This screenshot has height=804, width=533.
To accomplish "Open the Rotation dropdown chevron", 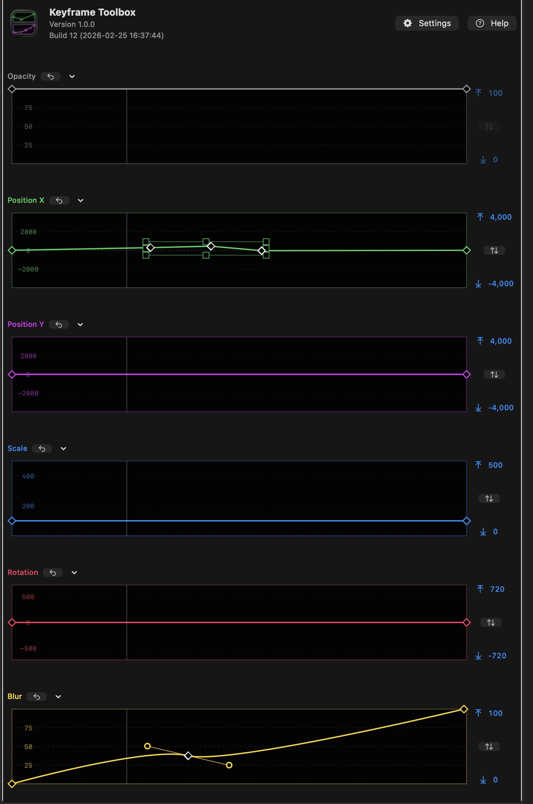I will 74,573.
